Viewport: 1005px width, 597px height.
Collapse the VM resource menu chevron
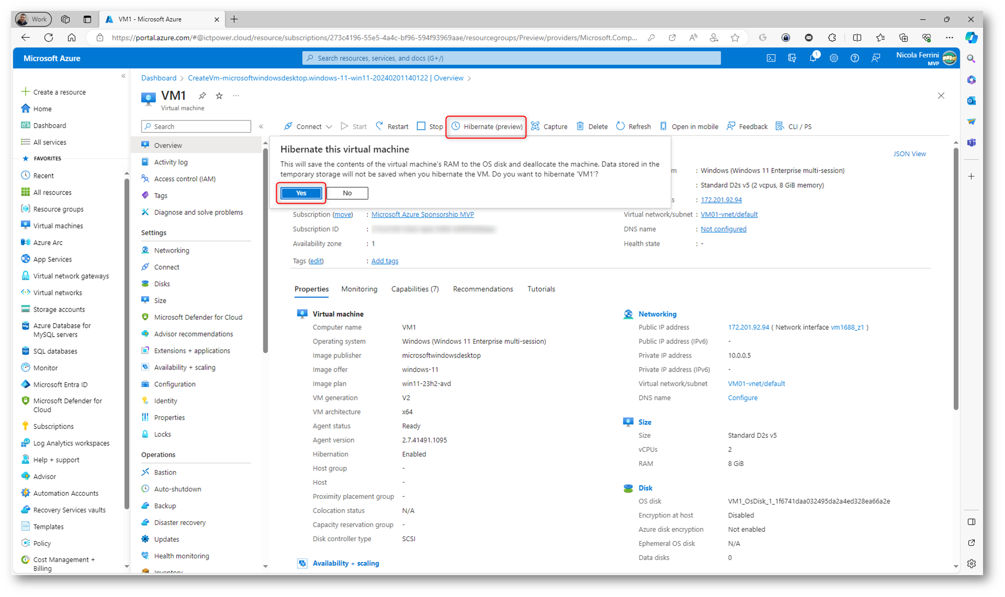click(261, 126)
